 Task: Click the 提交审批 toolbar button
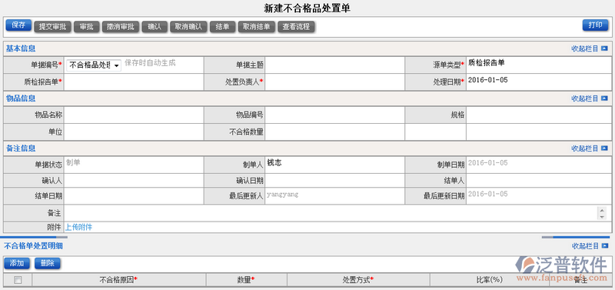(x=52, y=27)
